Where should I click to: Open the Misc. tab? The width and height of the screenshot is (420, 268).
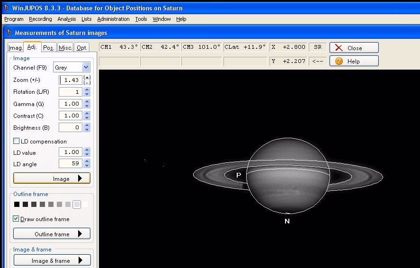tap(65, 47)
